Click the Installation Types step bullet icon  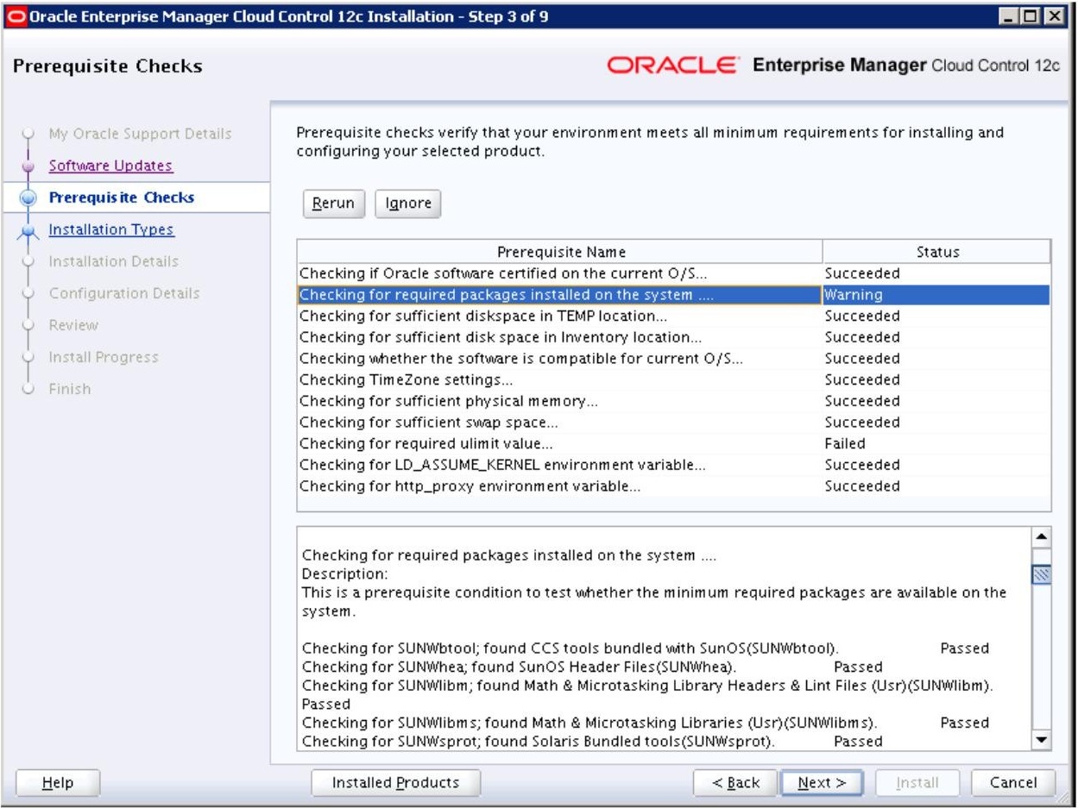[x=28, y=230]
